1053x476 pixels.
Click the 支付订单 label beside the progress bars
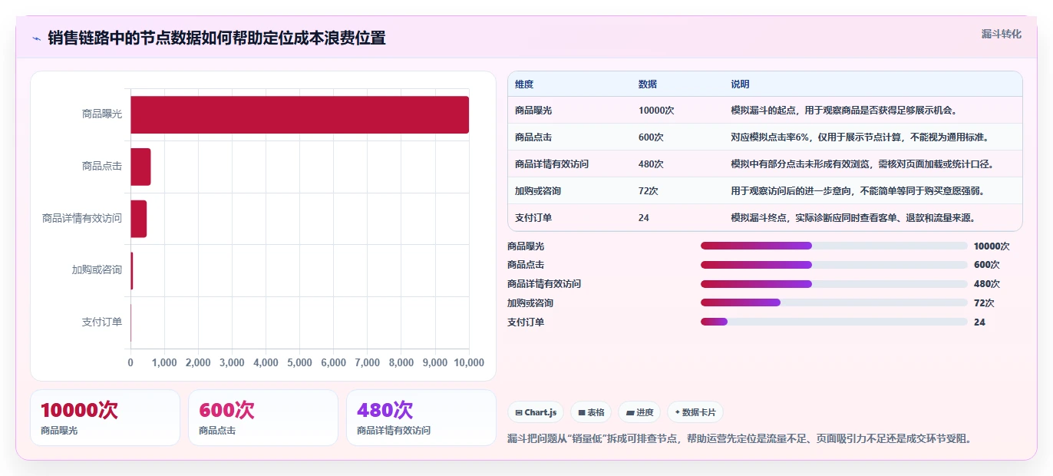[x=526, y=322]
